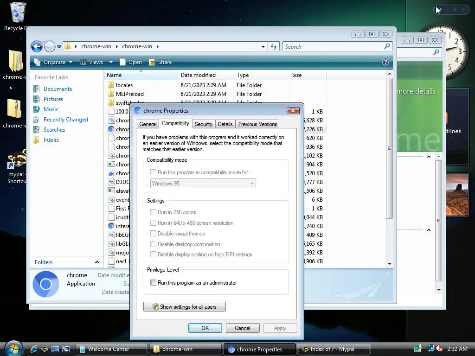This screenshot has height=356, width=475.
Task: Click Switch between windows Quick Launch icon
Action: point(66,349)
